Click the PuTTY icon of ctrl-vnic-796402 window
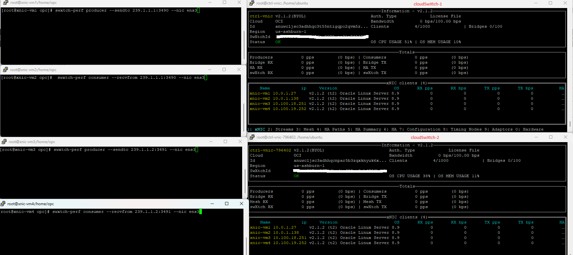This screenshot has width=573, height=255. click(252, 137)
